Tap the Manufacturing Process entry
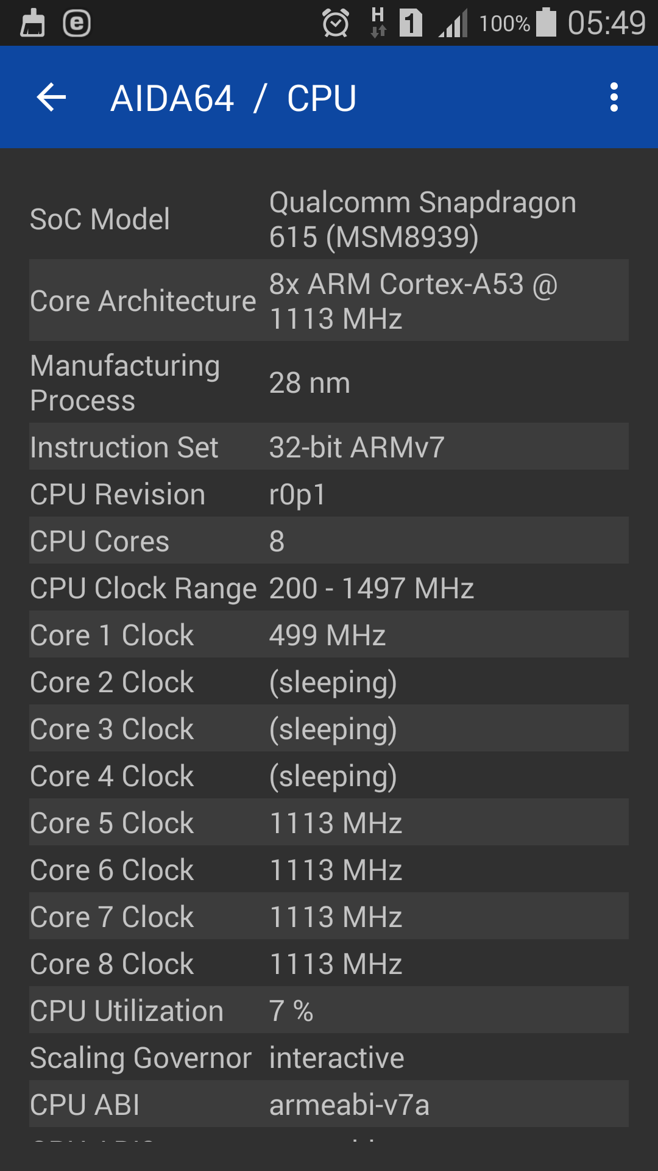This screenshot has height=1171, width=658. click(329, 382)
